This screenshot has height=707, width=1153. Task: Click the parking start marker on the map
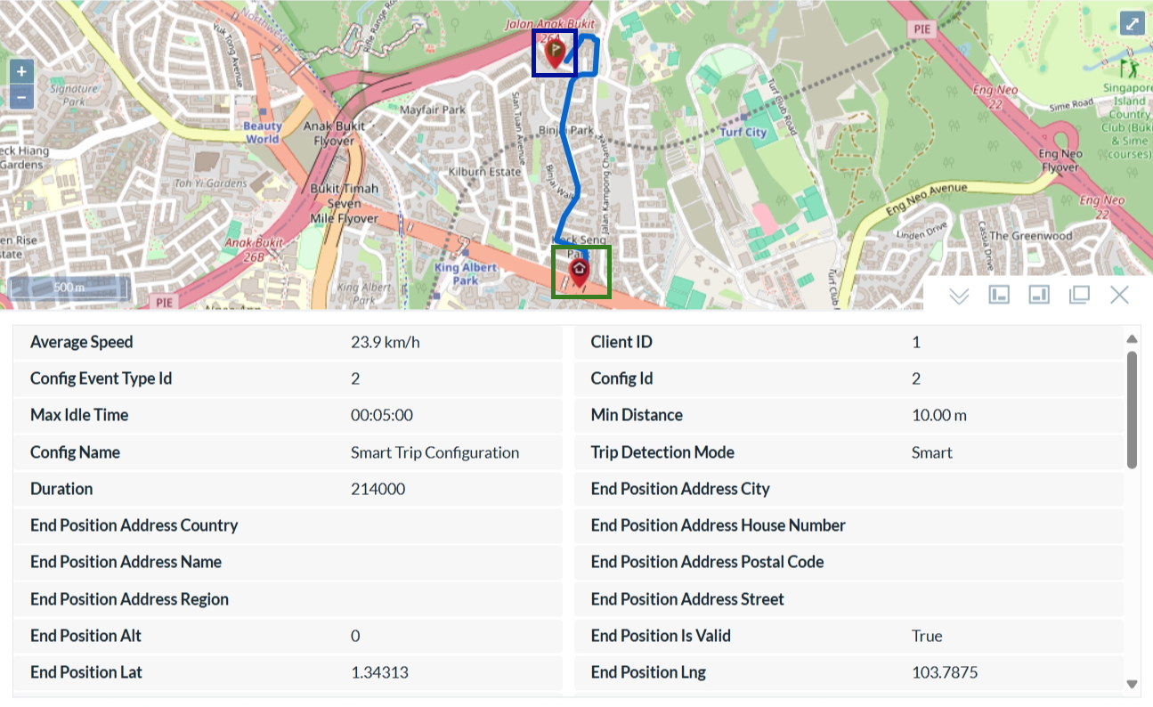coord(556,52)
